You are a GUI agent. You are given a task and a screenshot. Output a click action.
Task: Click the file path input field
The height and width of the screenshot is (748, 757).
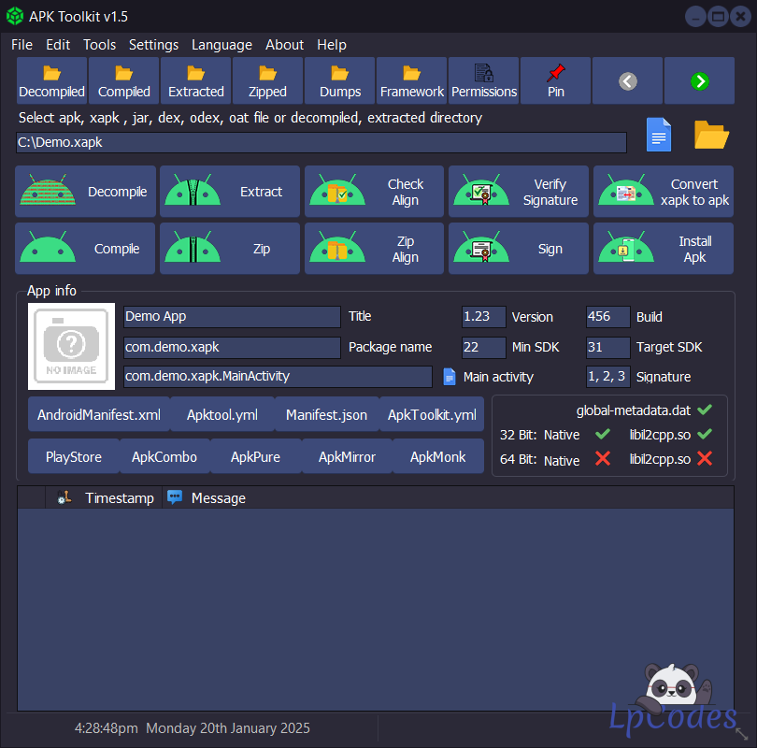pyautogui.click(x=321, y=142)
